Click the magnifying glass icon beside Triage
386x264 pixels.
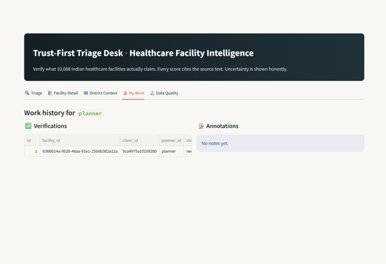[27, 93]
